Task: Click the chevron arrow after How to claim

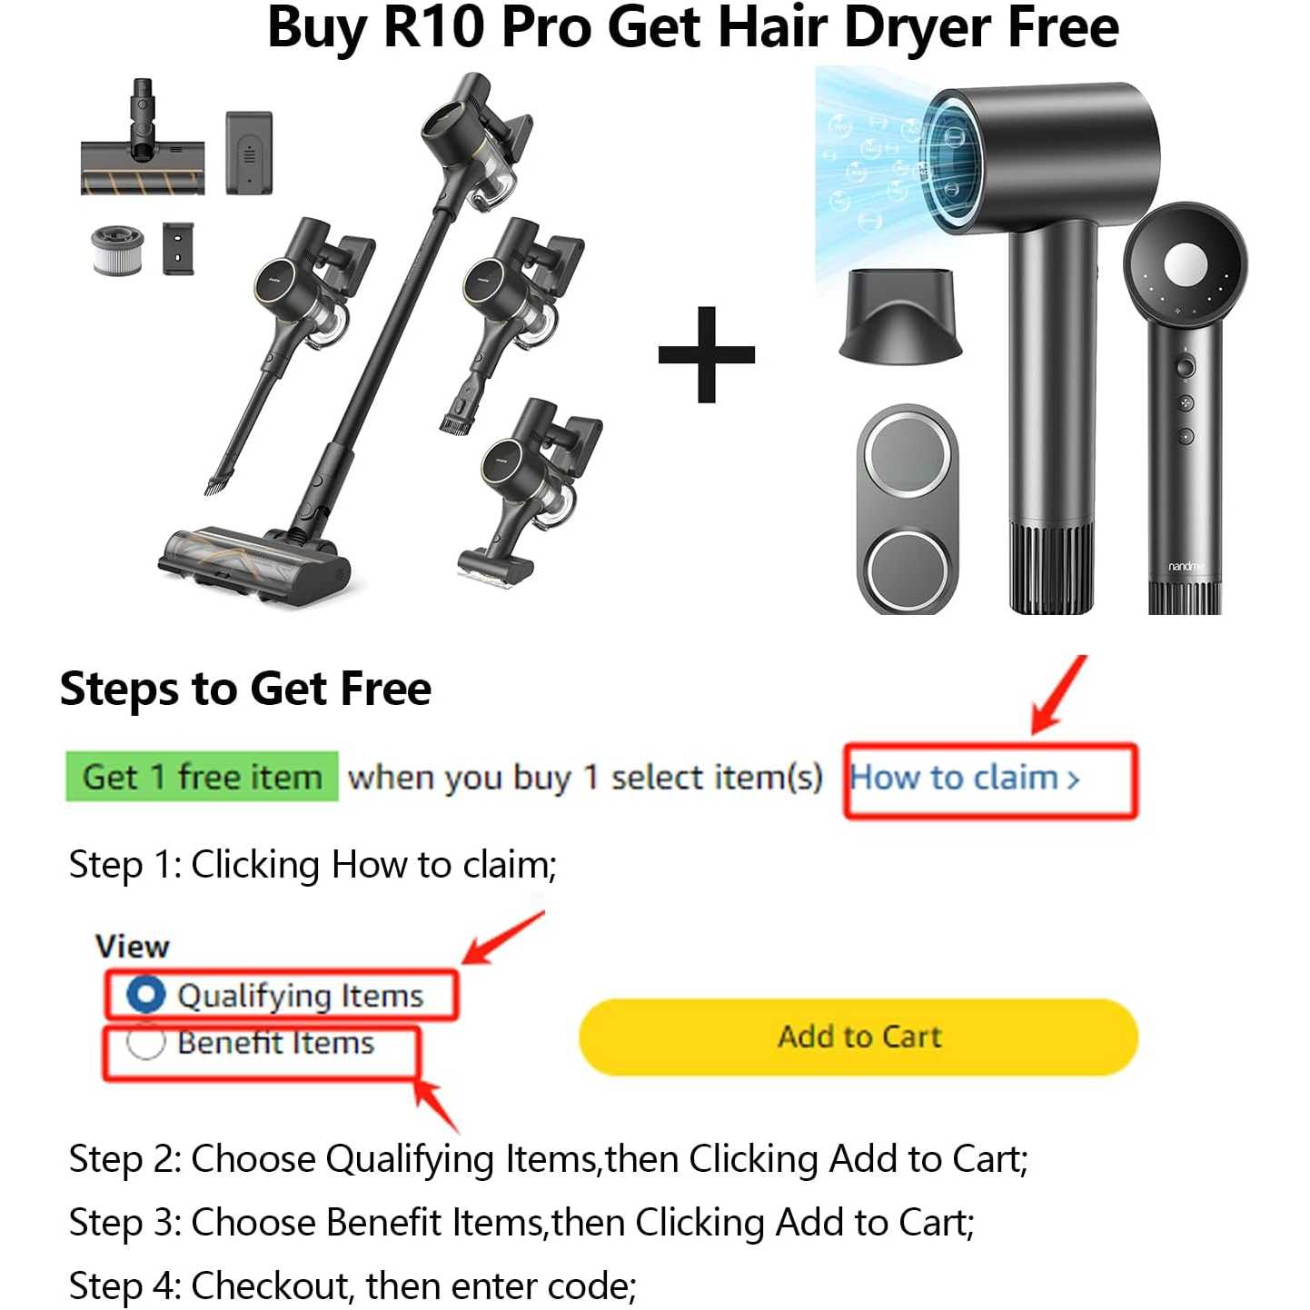Action: click(1073, 780)
